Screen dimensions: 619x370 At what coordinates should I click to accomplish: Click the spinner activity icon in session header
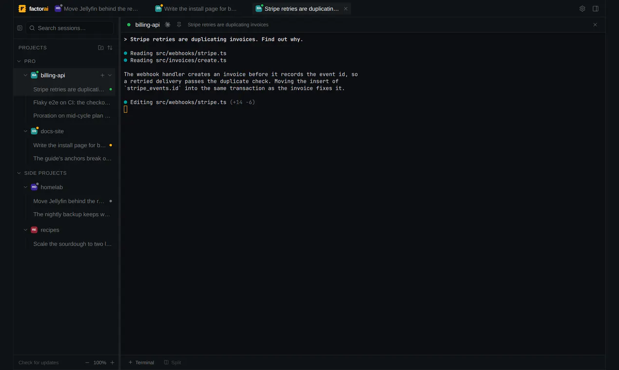pos(168,25)
